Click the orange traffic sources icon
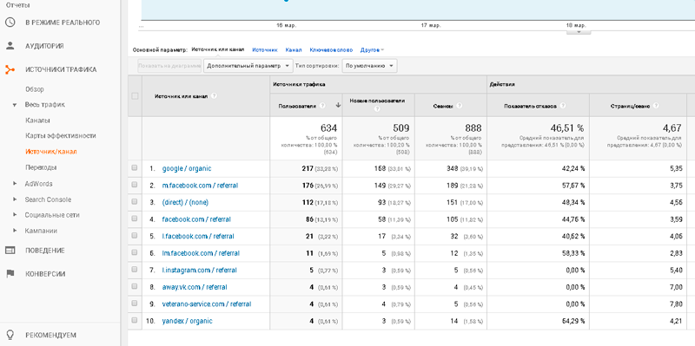Screen dimensions: 695x346 coord(10,69)
